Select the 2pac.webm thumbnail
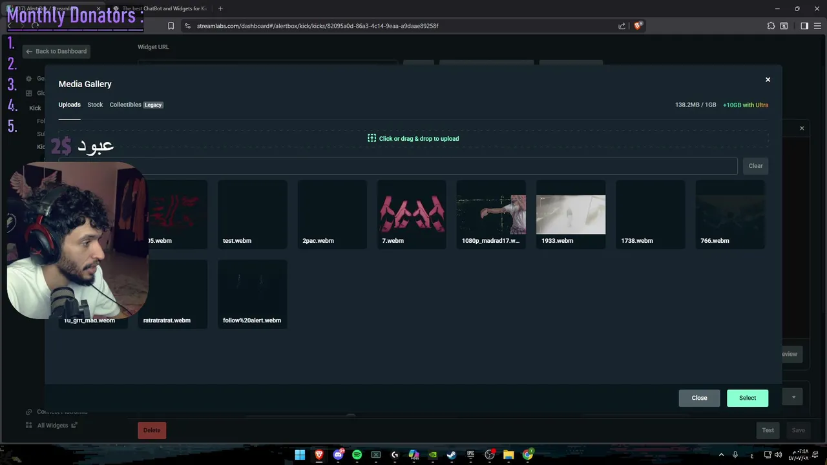The image size is (827, 465). [x=332, y=214]
